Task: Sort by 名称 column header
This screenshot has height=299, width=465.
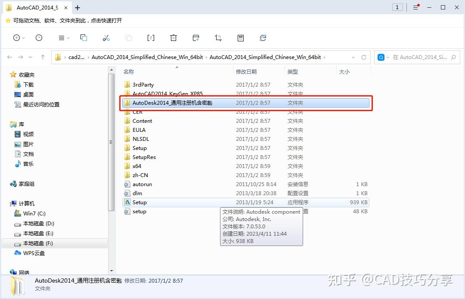Action: pos(129,72)
